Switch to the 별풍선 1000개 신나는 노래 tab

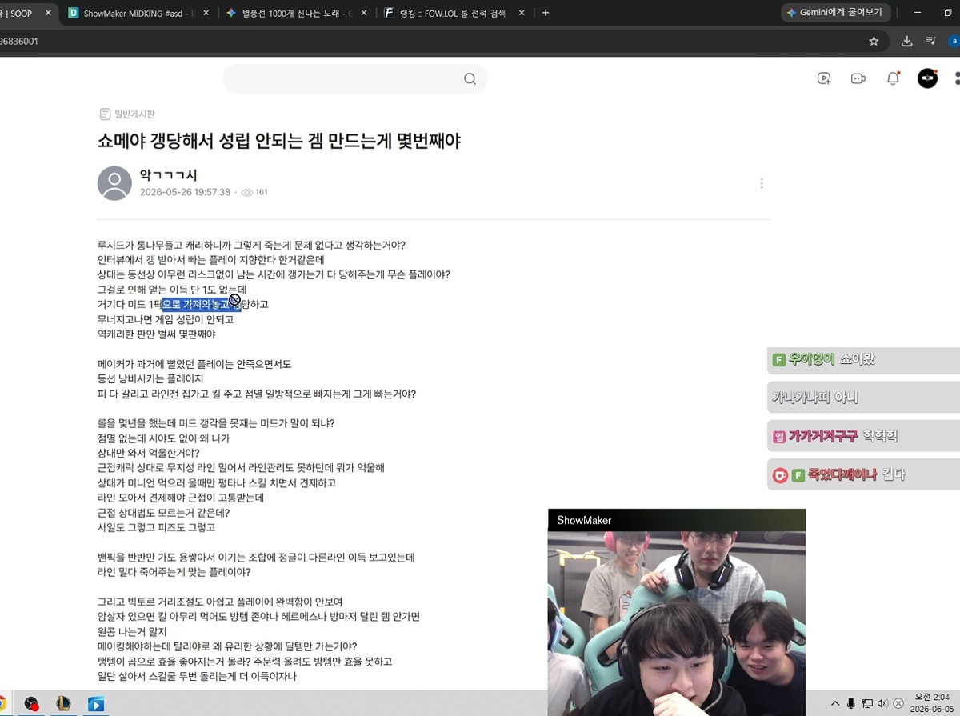(290, 14)
